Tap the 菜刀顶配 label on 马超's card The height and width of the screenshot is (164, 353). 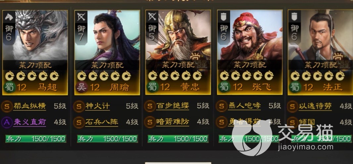tap(35, 65)
